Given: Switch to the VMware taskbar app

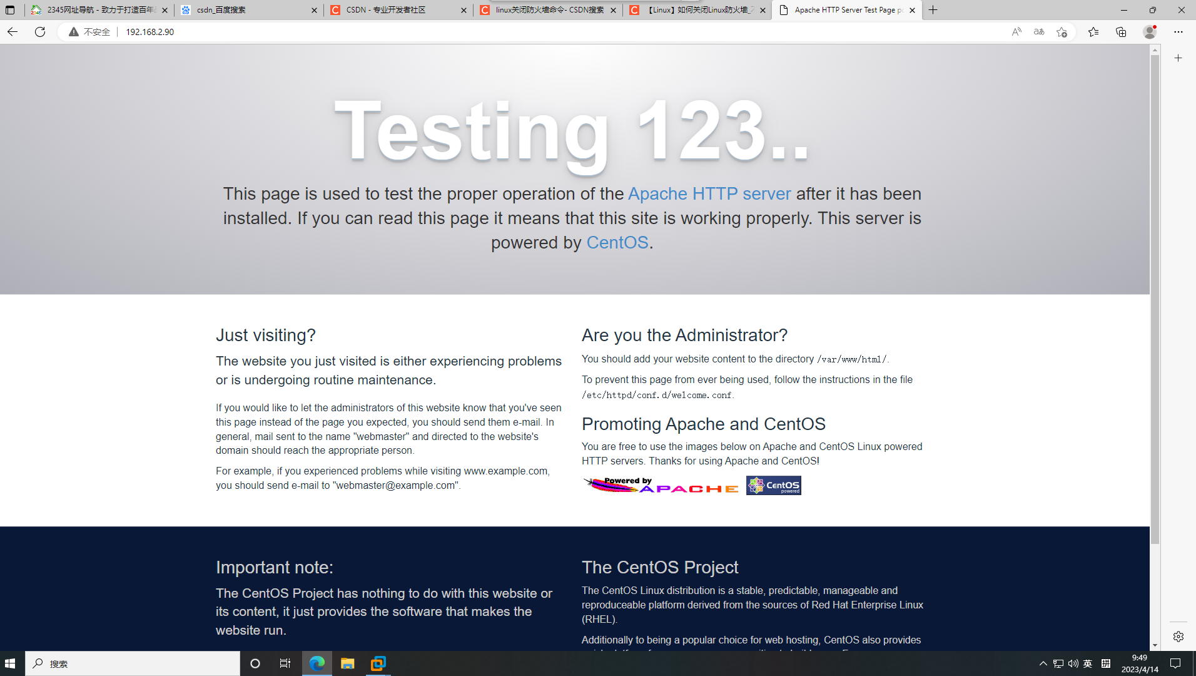Looking at the screenshot, I should (378, 663).
